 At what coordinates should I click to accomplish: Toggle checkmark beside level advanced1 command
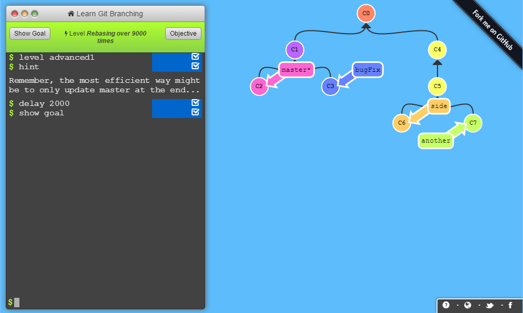pos(196,56)
